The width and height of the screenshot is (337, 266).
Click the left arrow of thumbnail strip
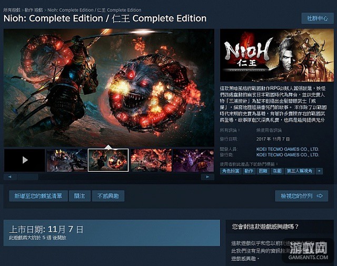click(x=10, y=177)
